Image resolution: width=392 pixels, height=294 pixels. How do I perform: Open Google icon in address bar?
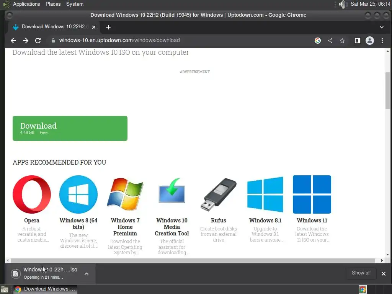(317, 41)
